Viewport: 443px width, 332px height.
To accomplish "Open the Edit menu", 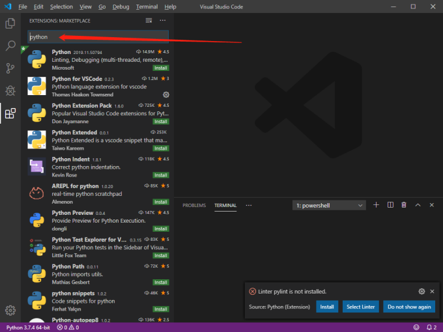I will tap(38, 7).
